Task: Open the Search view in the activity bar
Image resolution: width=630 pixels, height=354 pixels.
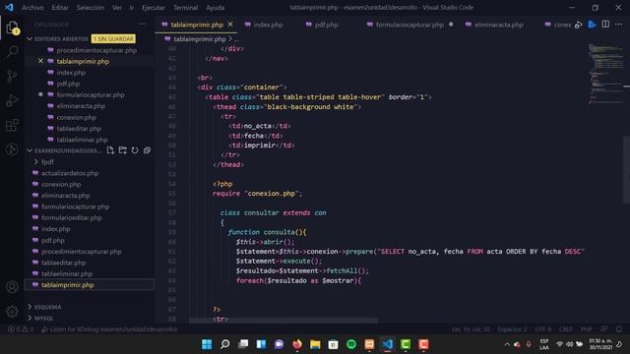Action: tap(13, 51)
